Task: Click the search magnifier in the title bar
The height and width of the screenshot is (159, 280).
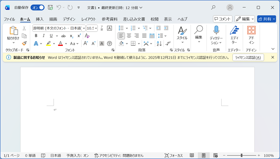Action: coord(213,8)
